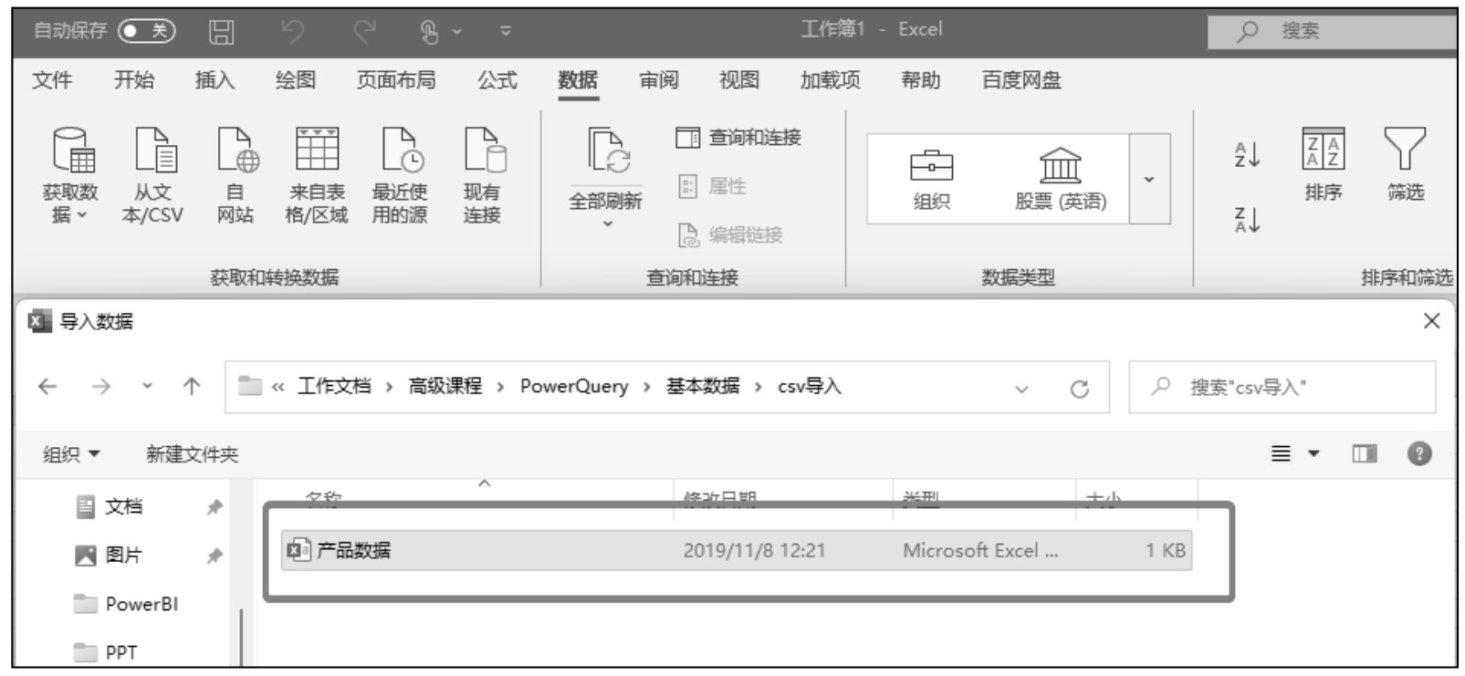Close the 导入数据 dialog
Viewport: 1465px width, 676px height.
point(1431,321)
